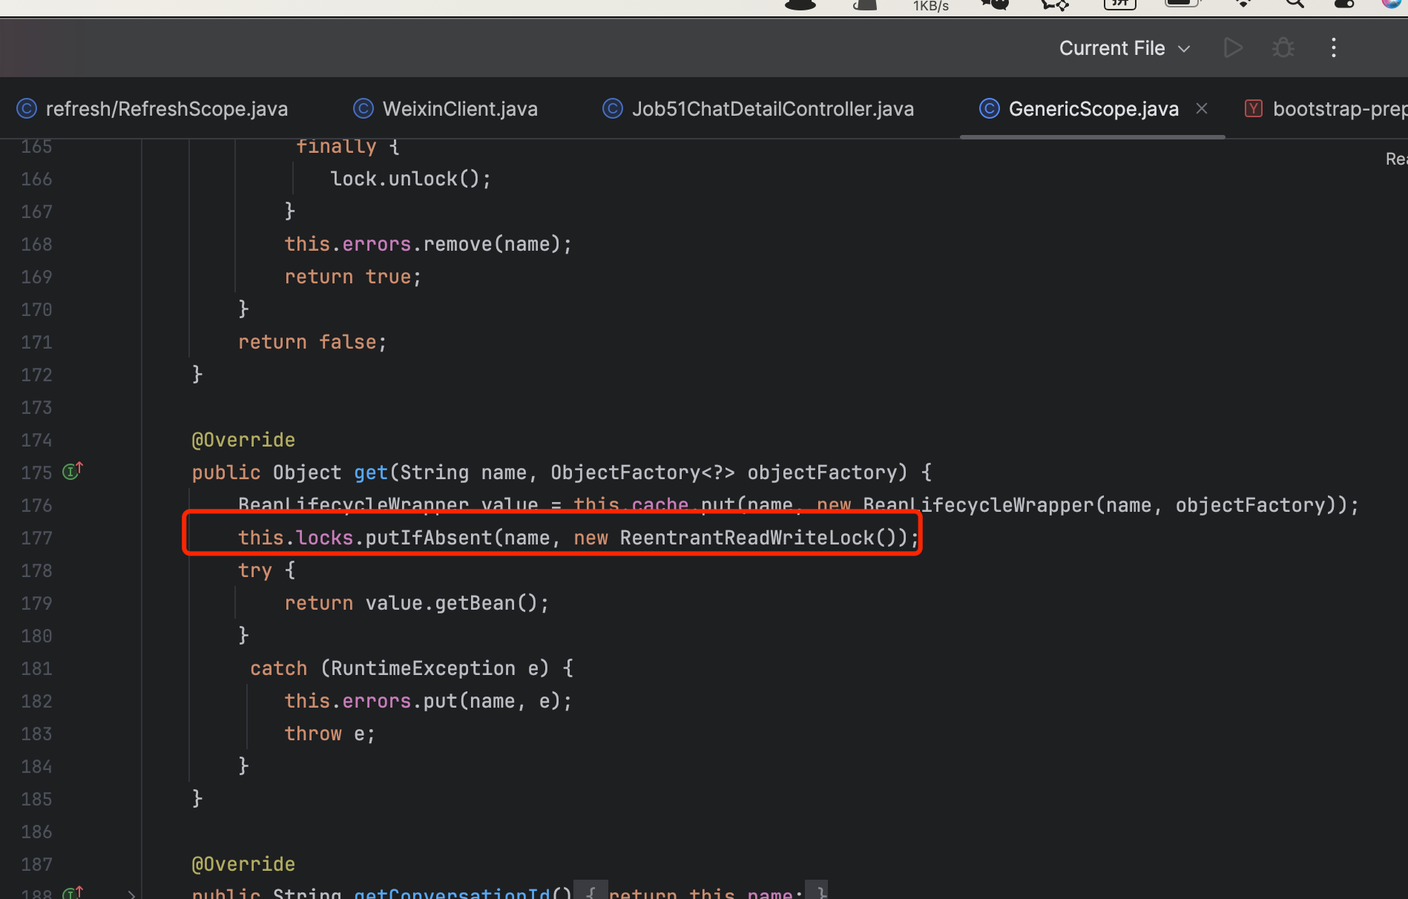Click the implements-method gutter icon on line 175

coord(72,471)
